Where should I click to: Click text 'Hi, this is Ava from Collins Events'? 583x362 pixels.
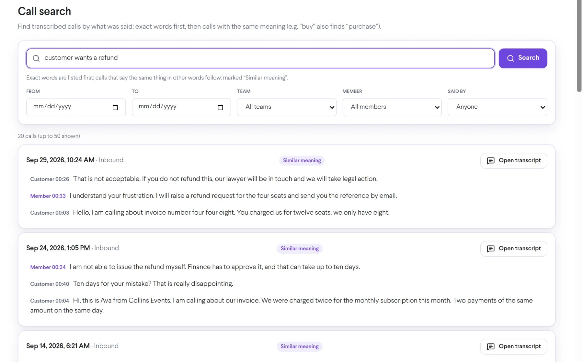tap(122, 300)
